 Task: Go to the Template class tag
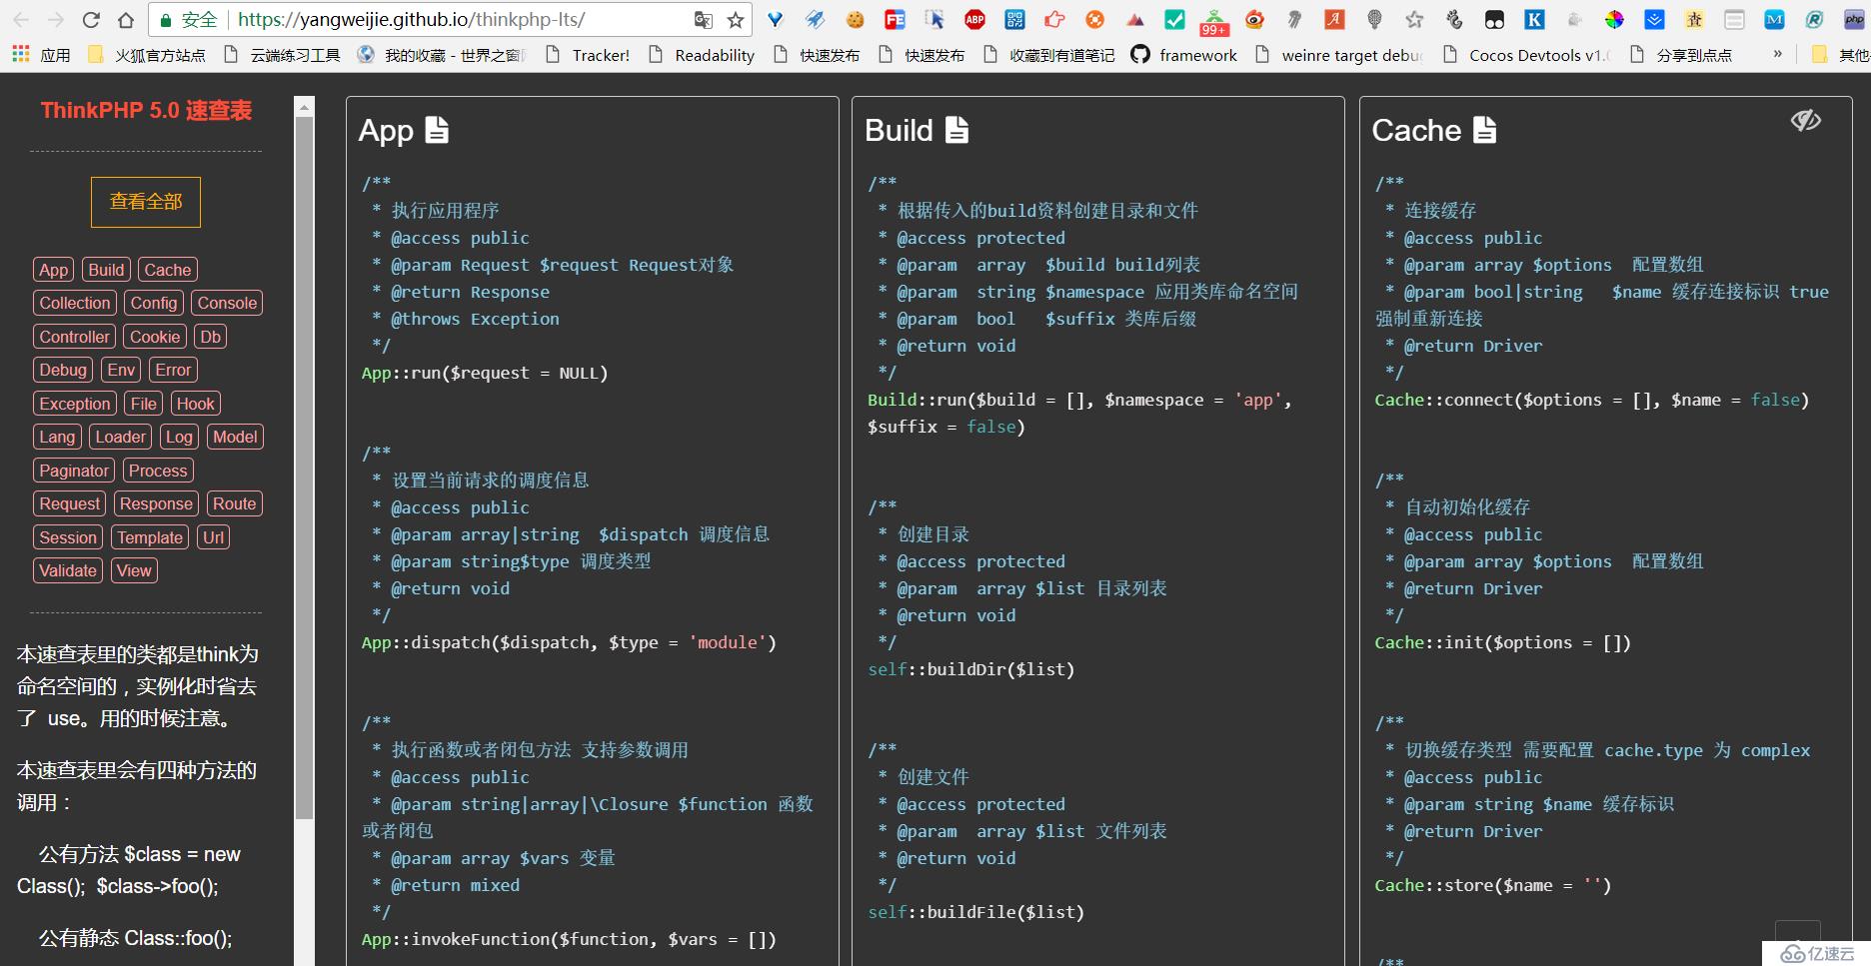tap(150, 537)
